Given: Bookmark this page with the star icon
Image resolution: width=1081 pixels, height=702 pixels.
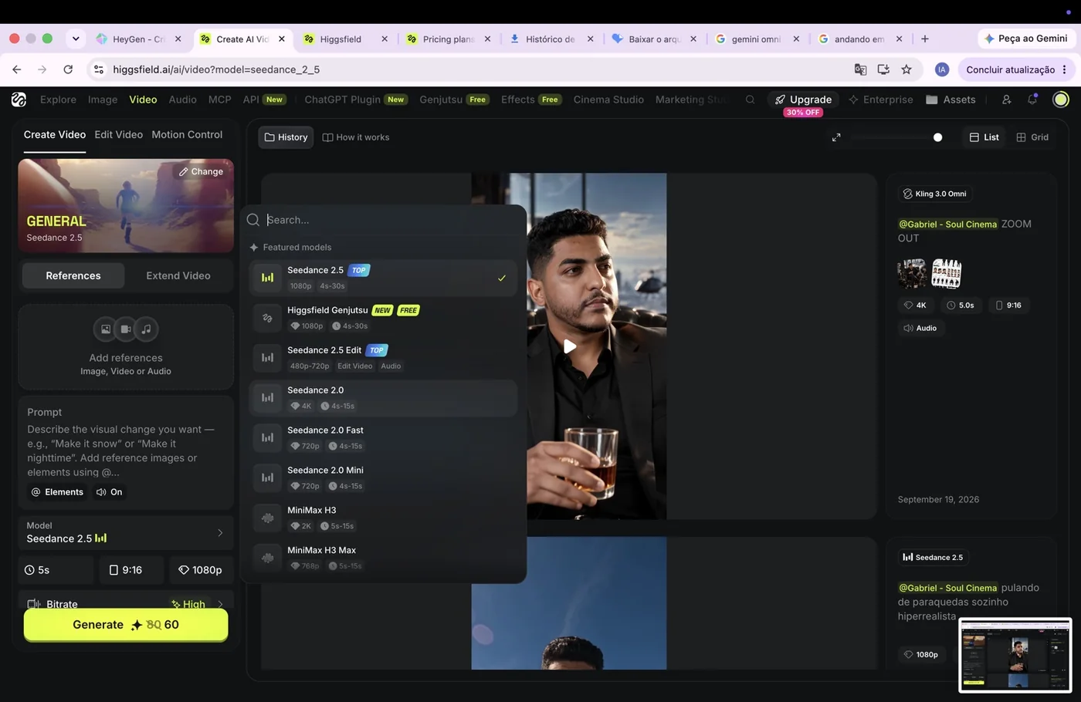Looking at the screenshot, I should click(x=906, y=69).
